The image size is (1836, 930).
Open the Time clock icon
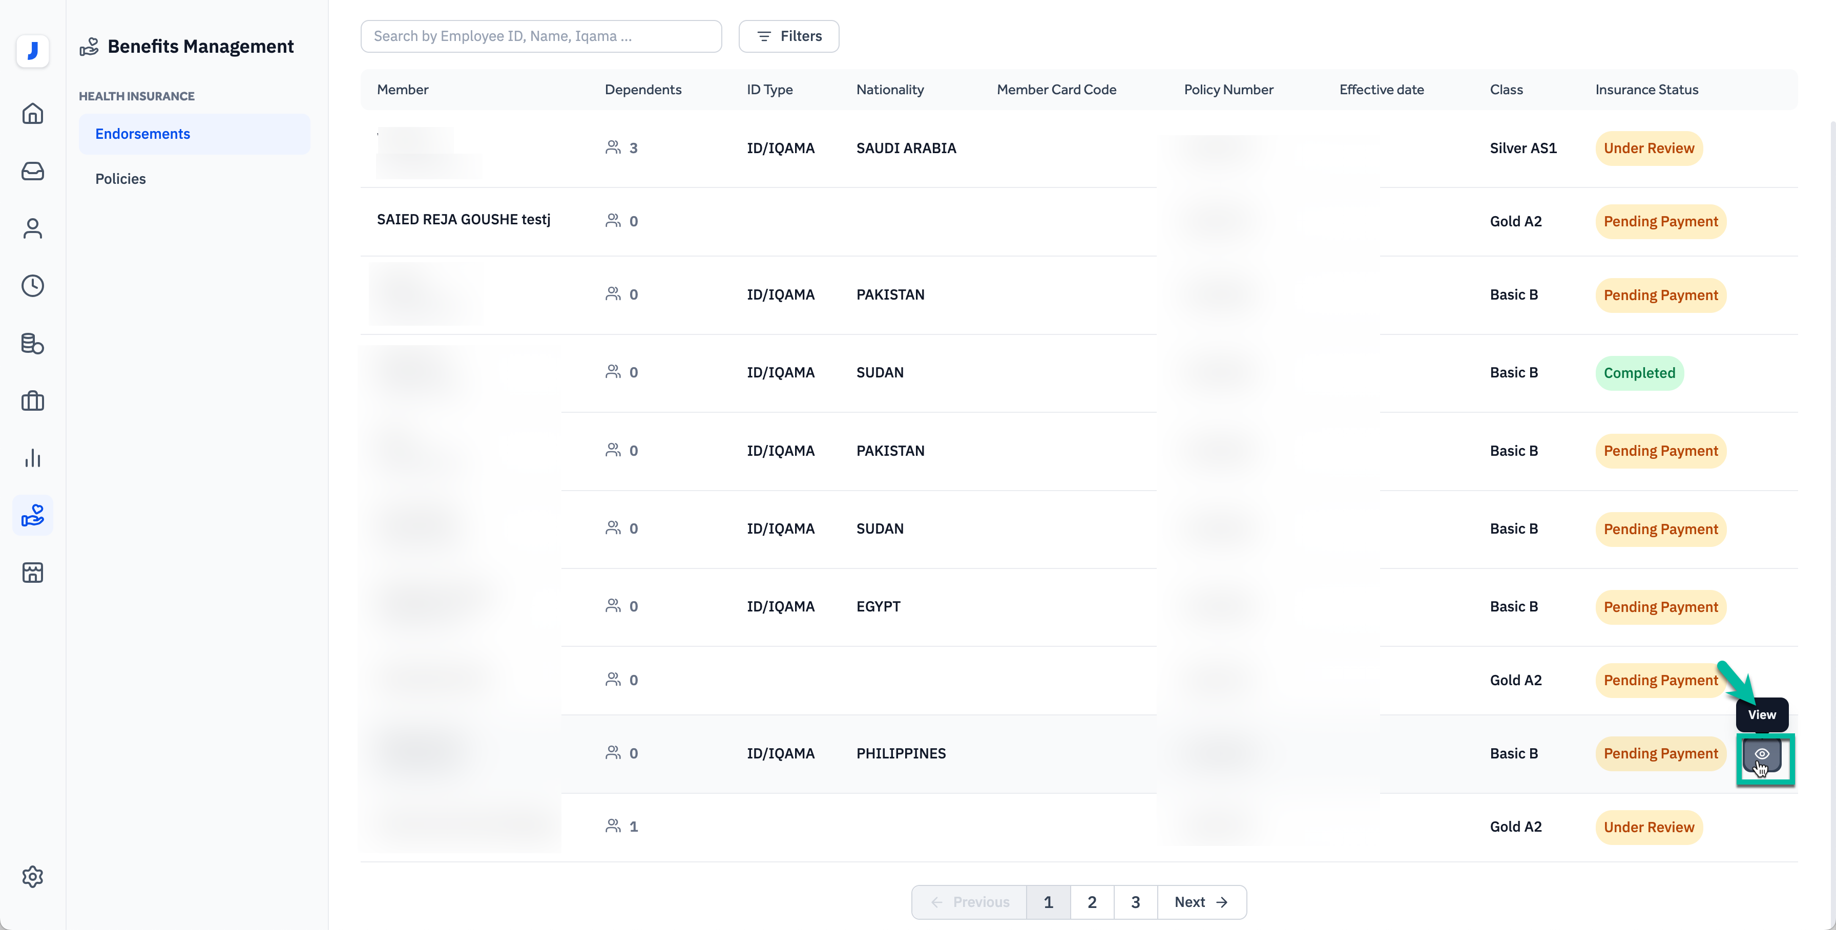tap(33, 286)
